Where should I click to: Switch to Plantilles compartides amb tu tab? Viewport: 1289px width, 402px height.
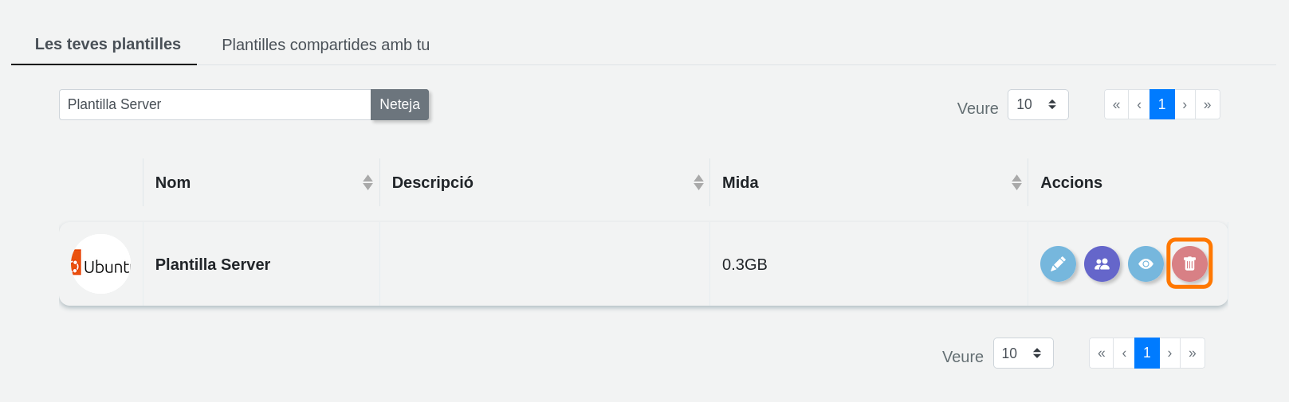325,45
